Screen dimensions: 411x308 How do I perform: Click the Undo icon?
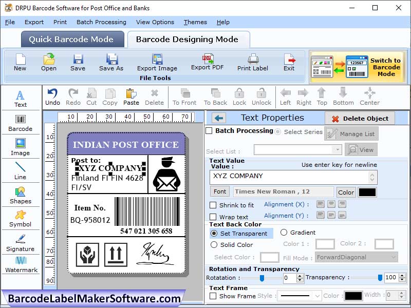pos(53,97)
